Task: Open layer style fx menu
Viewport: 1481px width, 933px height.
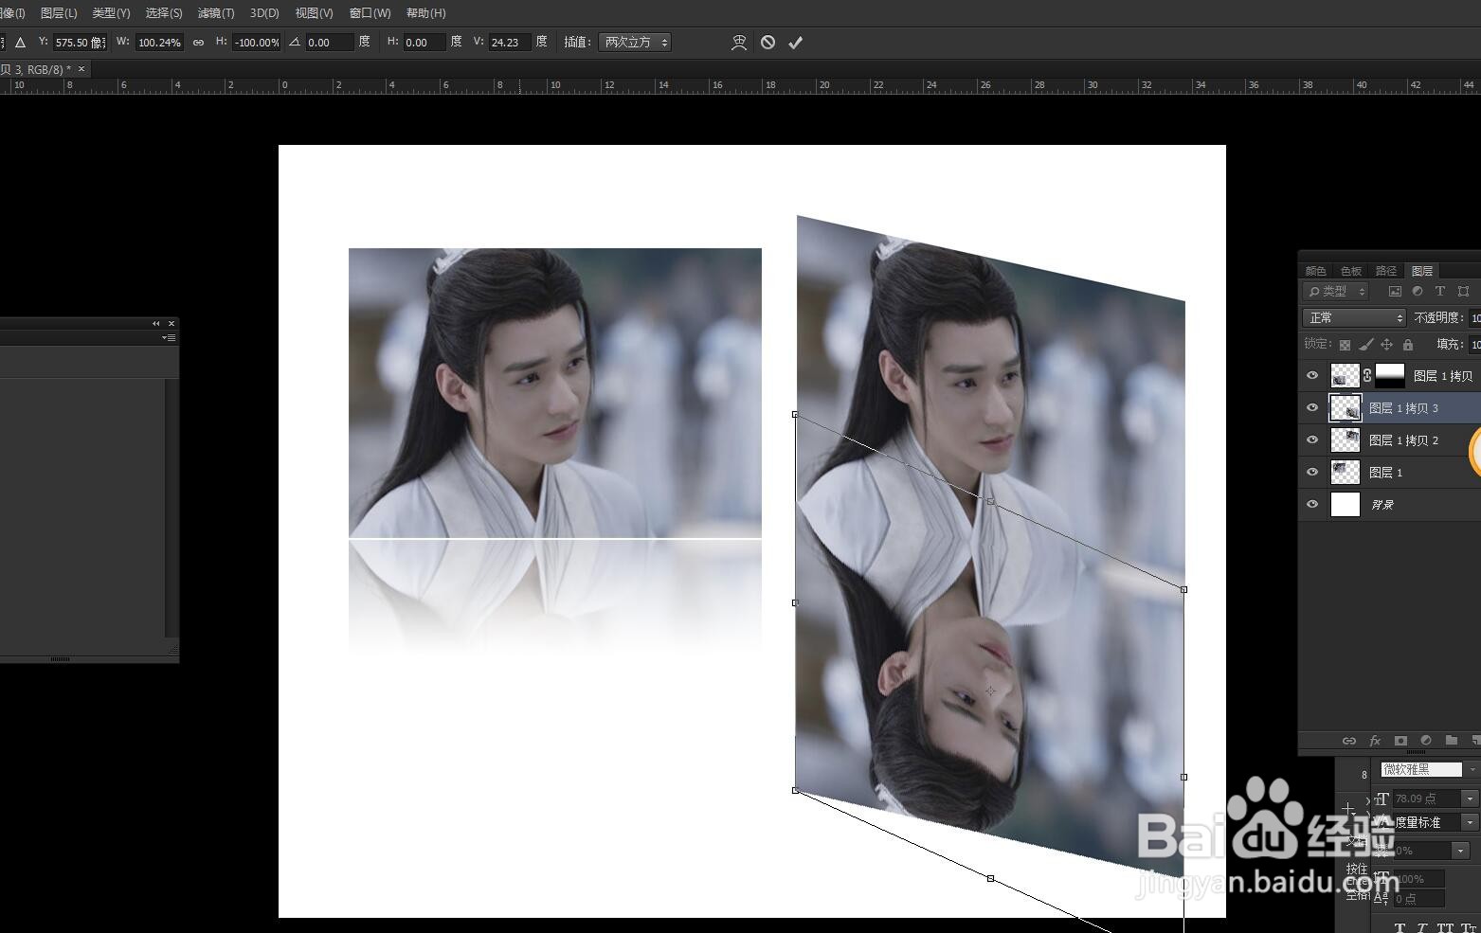Action: click(1375, 741)
